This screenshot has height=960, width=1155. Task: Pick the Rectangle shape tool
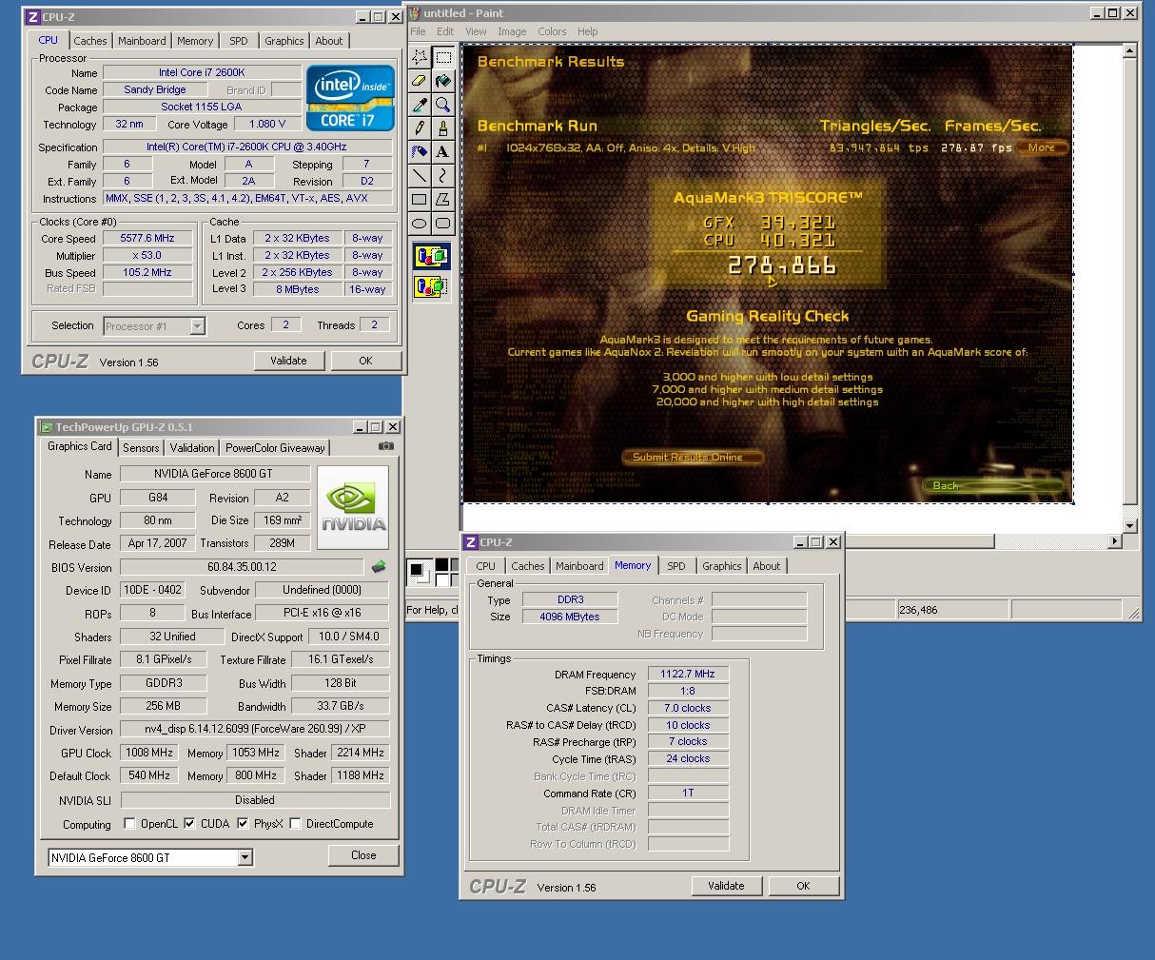click(x=420, y=200)
